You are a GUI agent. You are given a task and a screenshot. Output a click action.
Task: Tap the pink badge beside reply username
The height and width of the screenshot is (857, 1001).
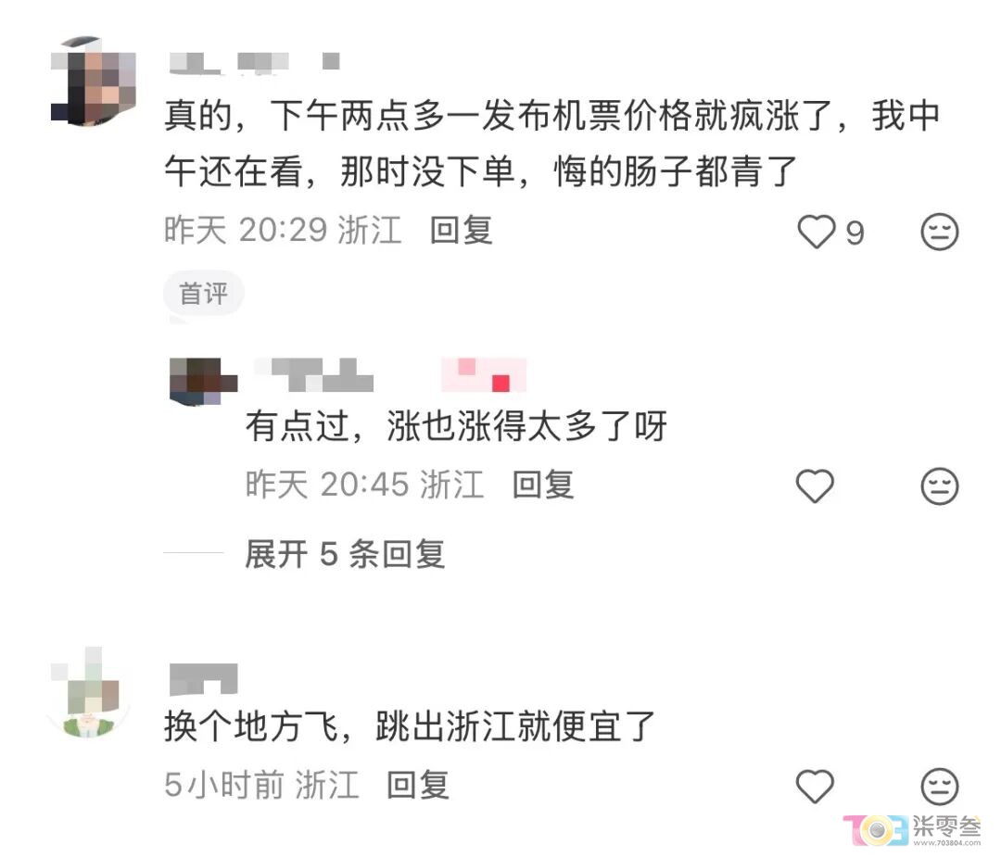point(484,374)
